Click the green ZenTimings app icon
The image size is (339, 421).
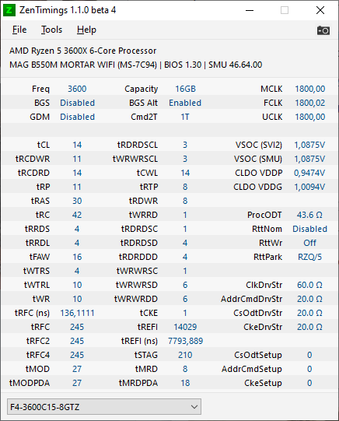coord(9,10)
